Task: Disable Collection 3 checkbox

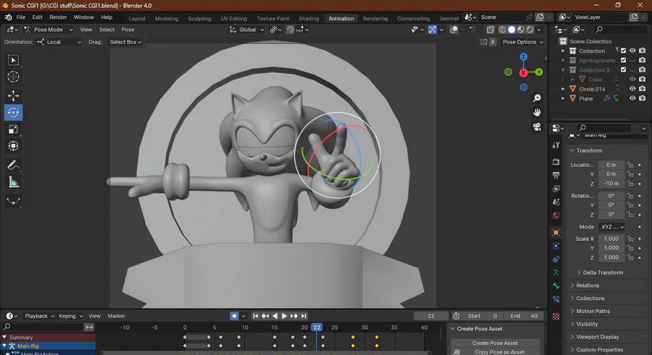Action: click(x=623, y=69)
